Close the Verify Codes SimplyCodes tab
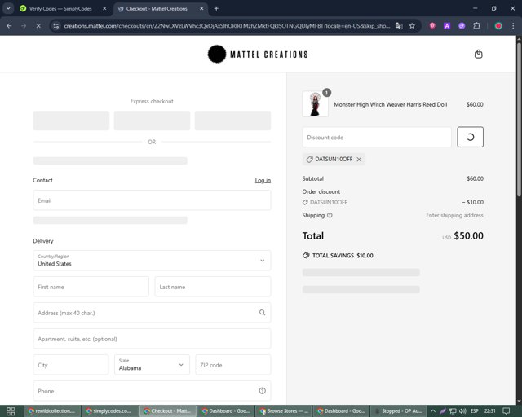522x417 pixels. coord(104,8)
